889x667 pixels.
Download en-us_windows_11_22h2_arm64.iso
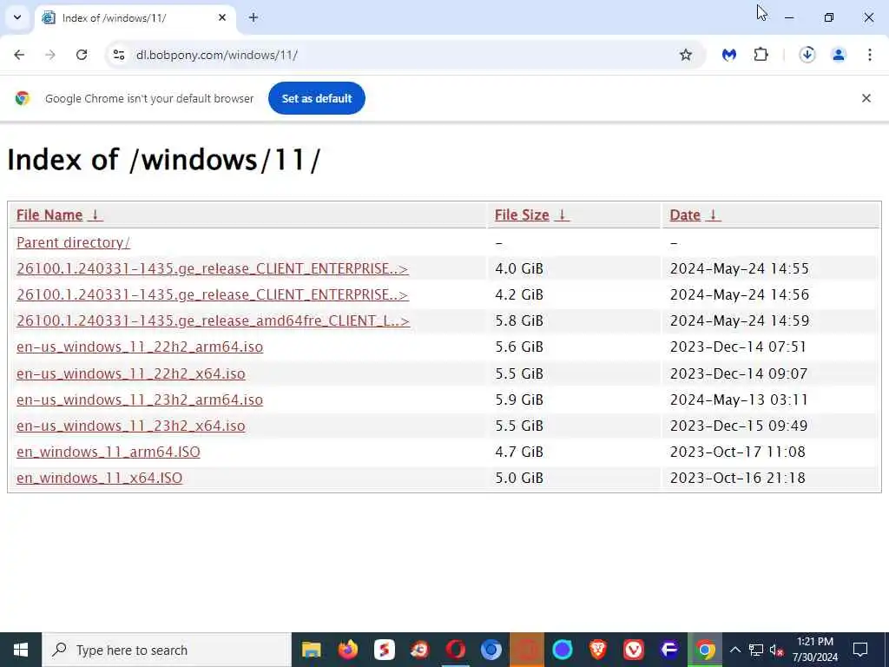[x=140, y=347]
